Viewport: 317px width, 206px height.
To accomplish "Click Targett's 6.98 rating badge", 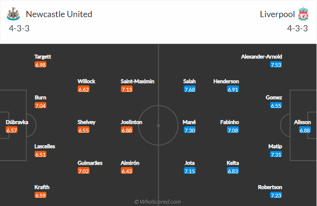I will click(40, 65).
